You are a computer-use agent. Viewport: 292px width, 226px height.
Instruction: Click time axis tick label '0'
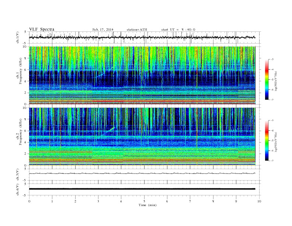[x=29, y=201]
